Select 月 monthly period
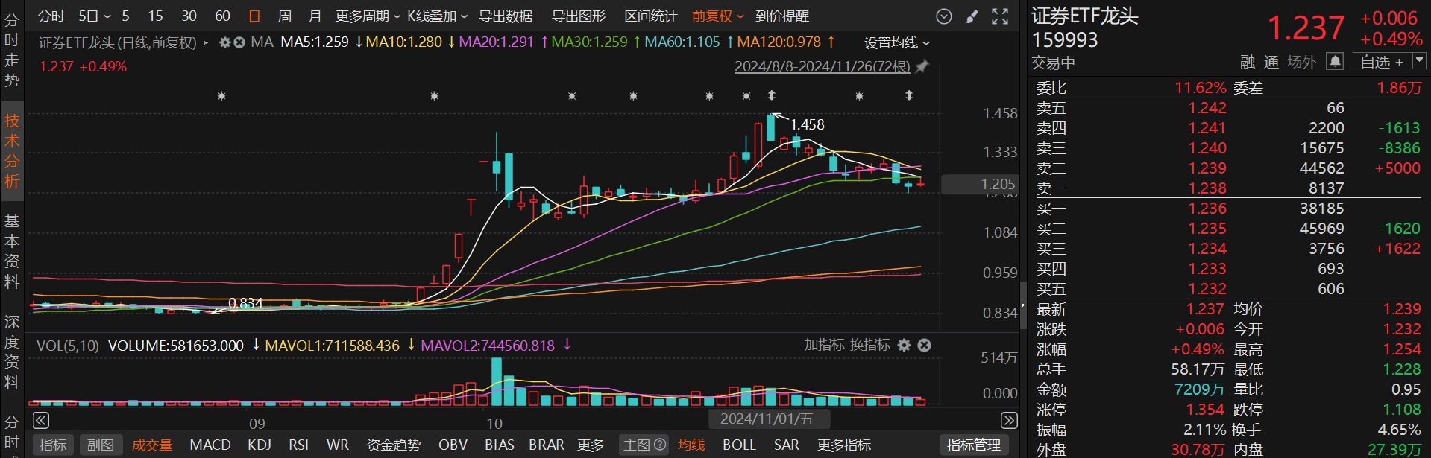Image resolution: width=1431 pixels, height=458 pixels. [x=315, y=16]
